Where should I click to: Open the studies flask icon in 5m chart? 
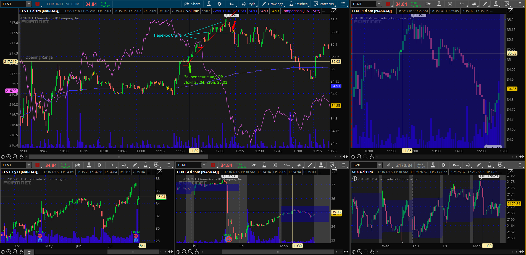click(496, 4)
